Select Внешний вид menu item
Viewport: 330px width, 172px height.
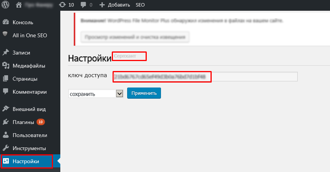27,109
